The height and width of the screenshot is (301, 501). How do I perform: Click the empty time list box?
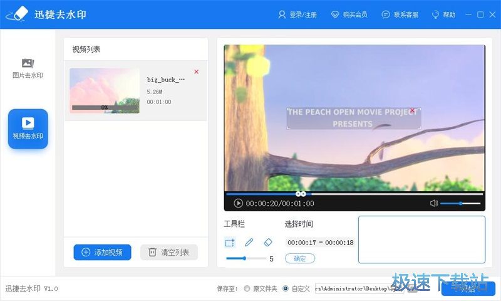pos(421,240)
